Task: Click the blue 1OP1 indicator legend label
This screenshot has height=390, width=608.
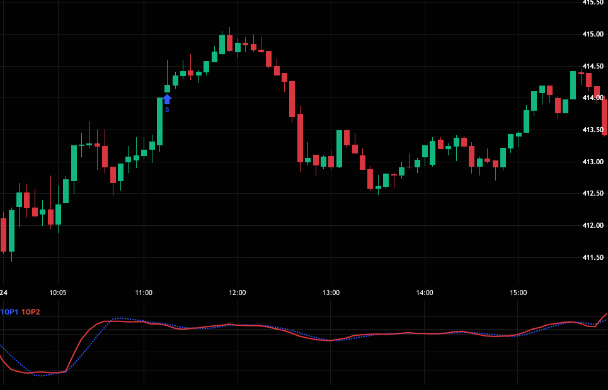Action: 9,312
